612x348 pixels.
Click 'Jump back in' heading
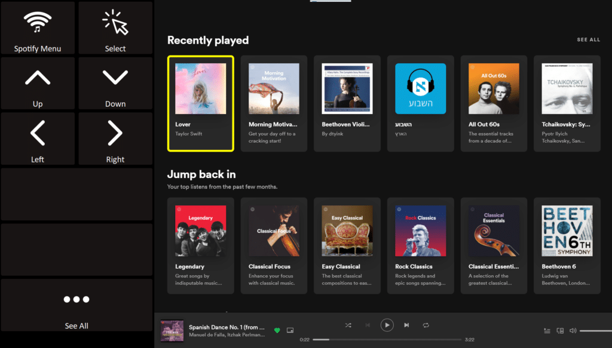pyautogui.click(x=201, y=174)
